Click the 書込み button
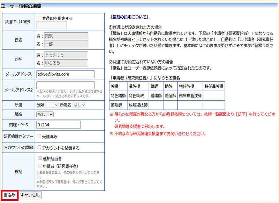Image resolution: width=279 pixels, height=203 pixels. (9, 195)
